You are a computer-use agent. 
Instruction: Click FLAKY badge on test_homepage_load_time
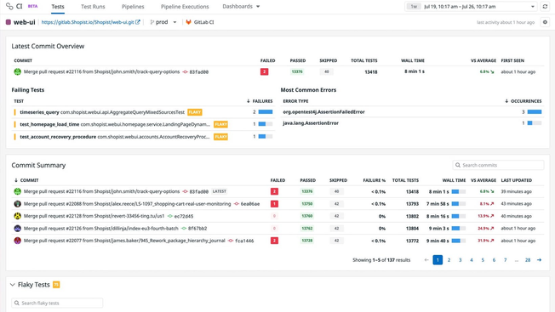(220, 124)
